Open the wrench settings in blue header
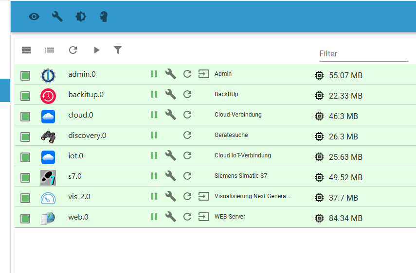Image resolution: width=416 pixels, height=273 pixels. tap(57, 17)
